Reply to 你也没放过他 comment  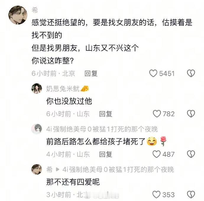[x=106, y=114]
